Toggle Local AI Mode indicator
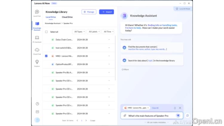The image size is (224, 126). pos(183,9)
